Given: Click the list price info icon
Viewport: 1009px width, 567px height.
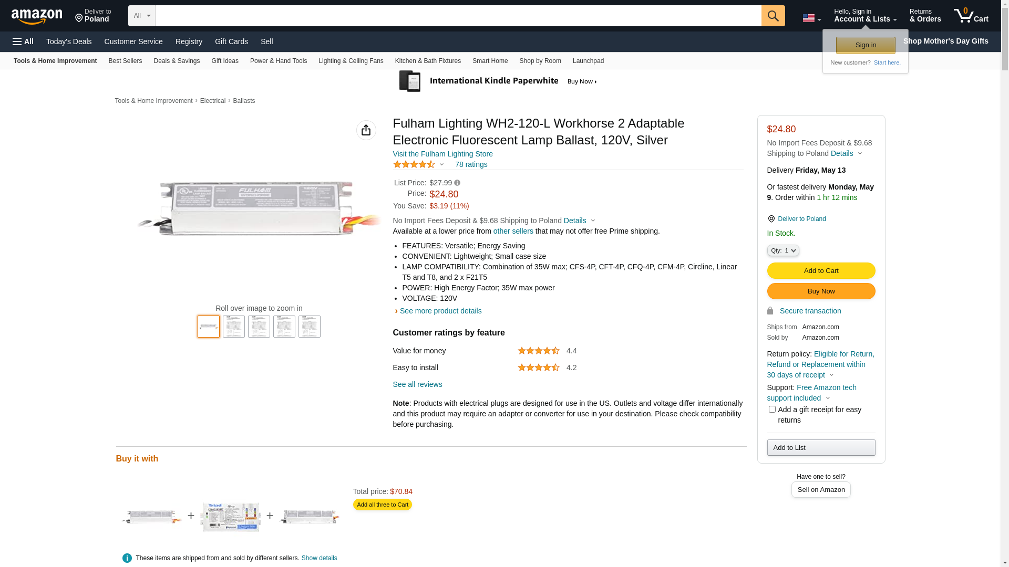Looking at the screenshot, I should click(457, 183).
